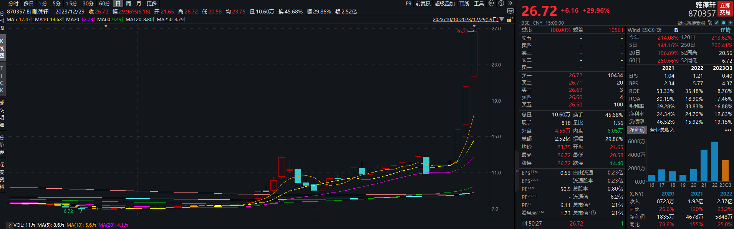The width and height of the screenshot is (734, 229).
Task: Add stock to watchlist with plus icon
Action: [x=730, y=23]
